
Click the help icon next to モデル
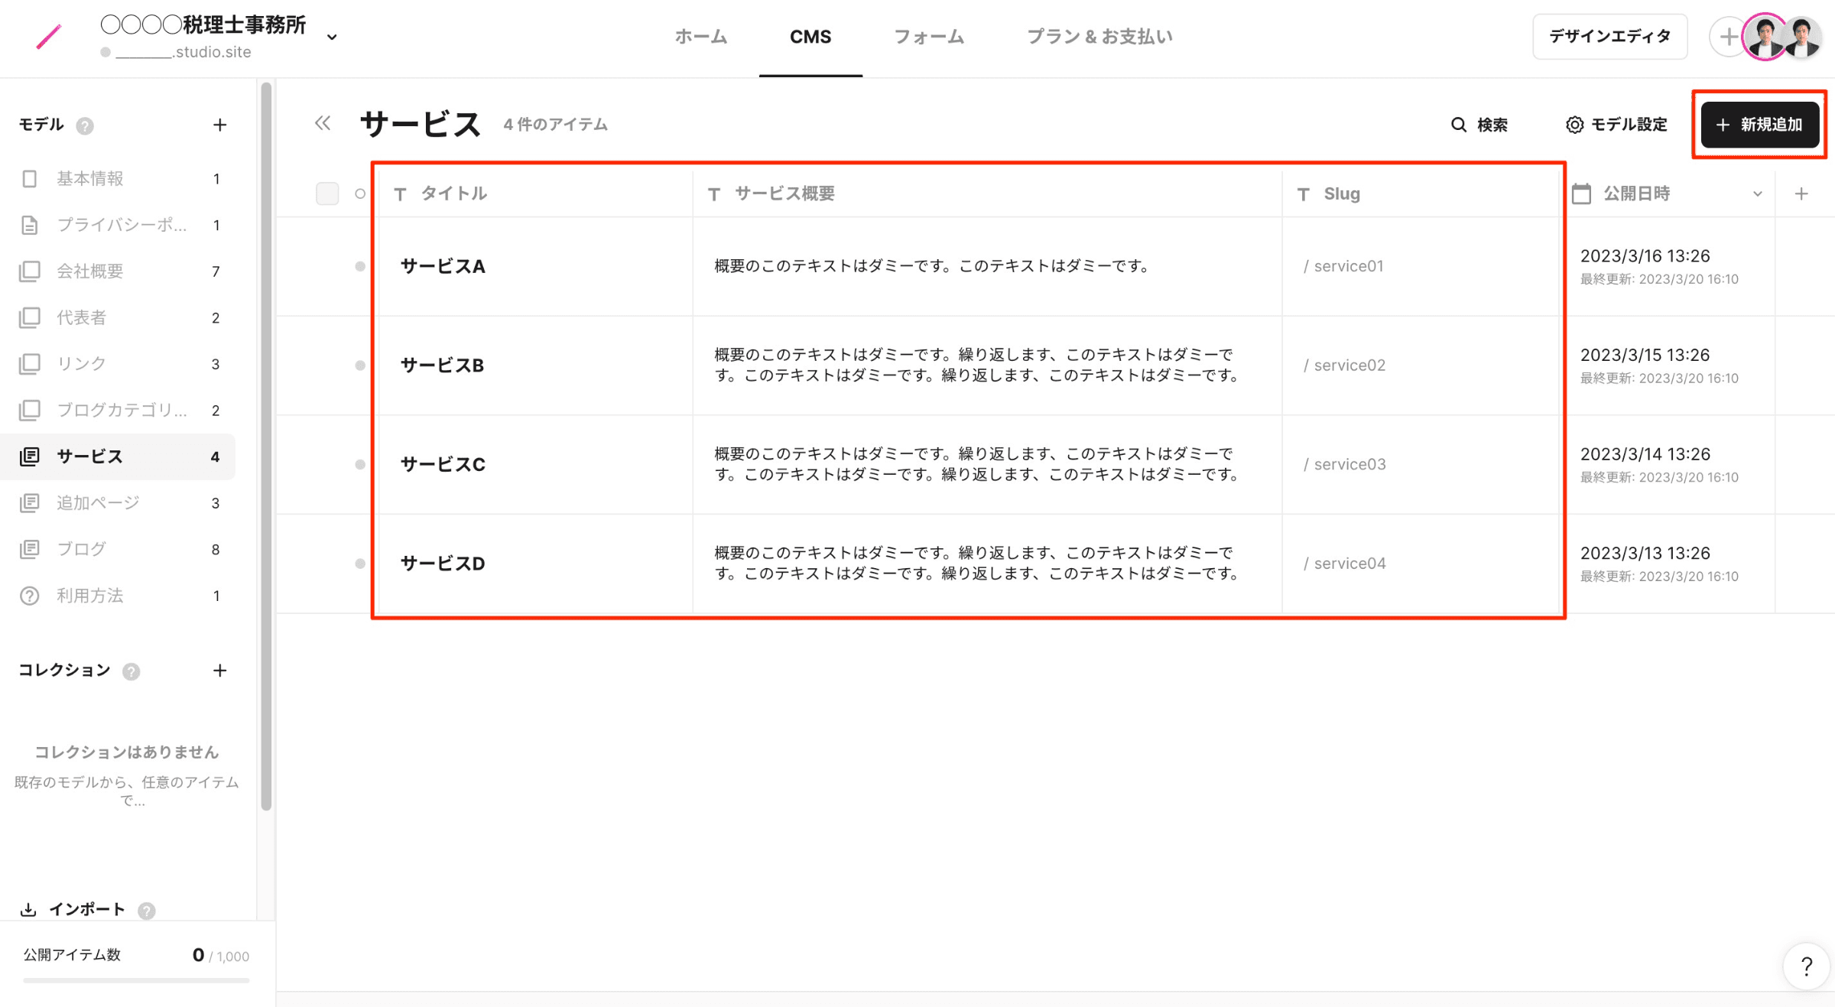[85, 126]
